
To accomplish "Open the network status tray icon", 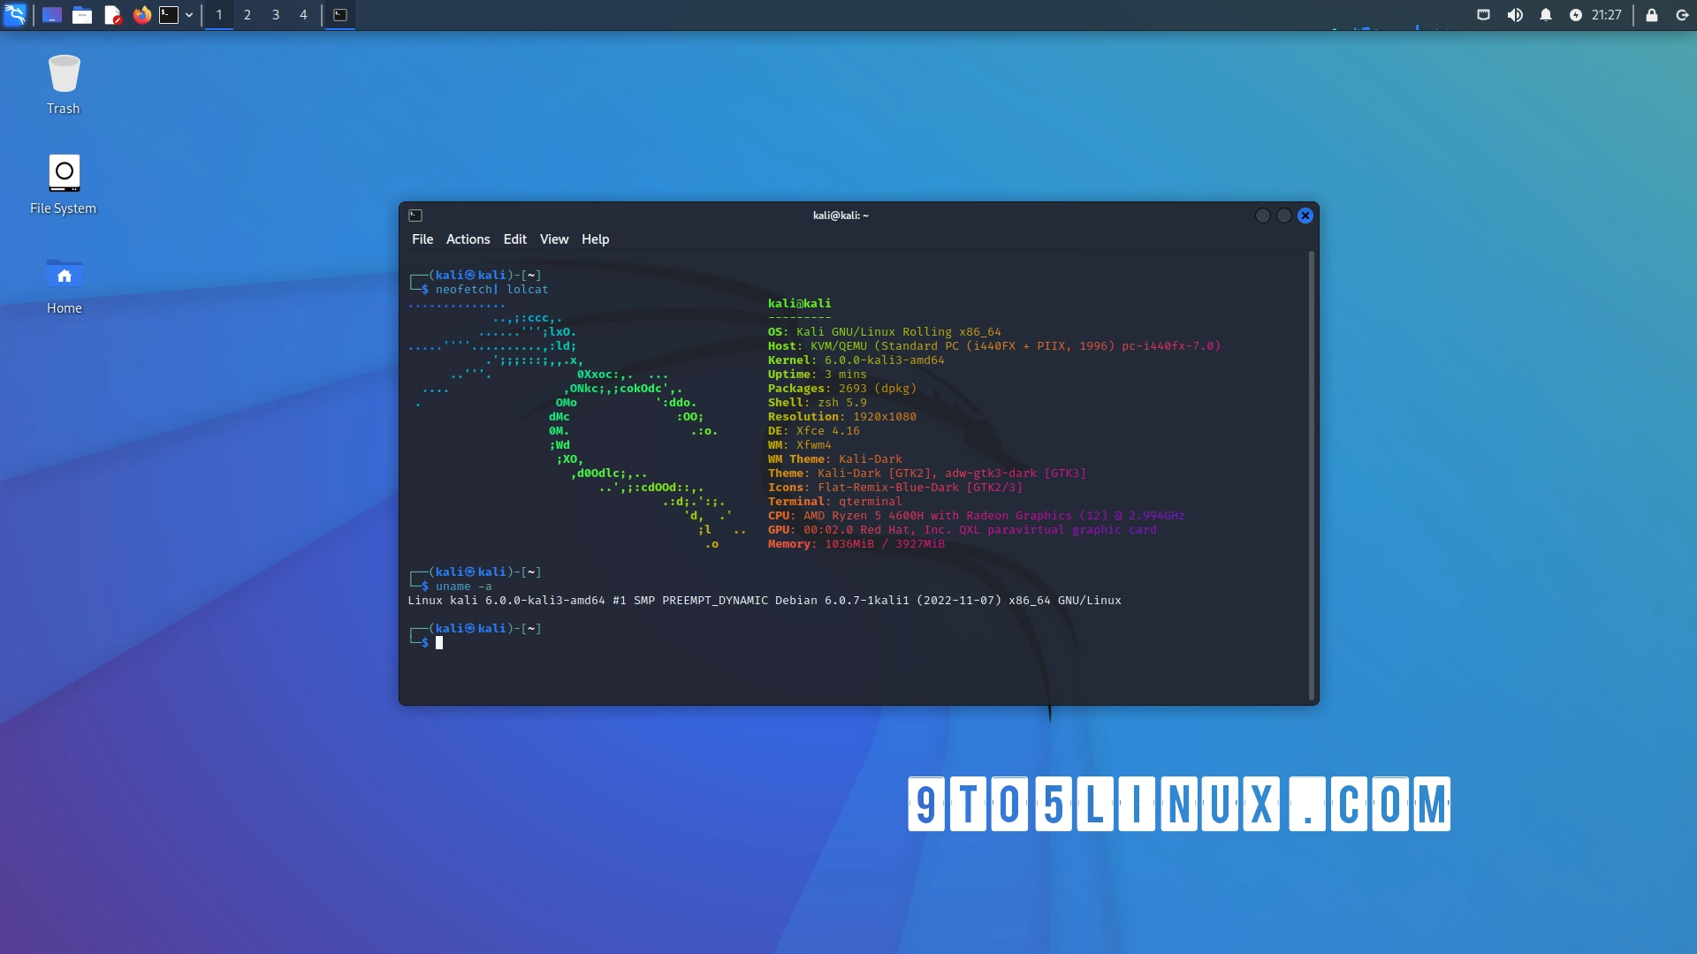I will point(1483,15).
